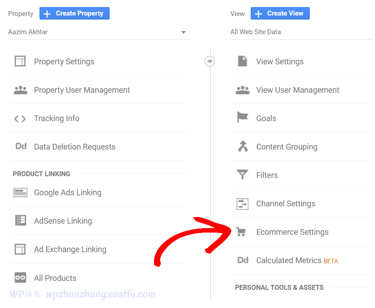Image resolution: width=375 pixels, height=308 pixels.
Task: Click the Filters funnel icon
Action: [242, 174]
